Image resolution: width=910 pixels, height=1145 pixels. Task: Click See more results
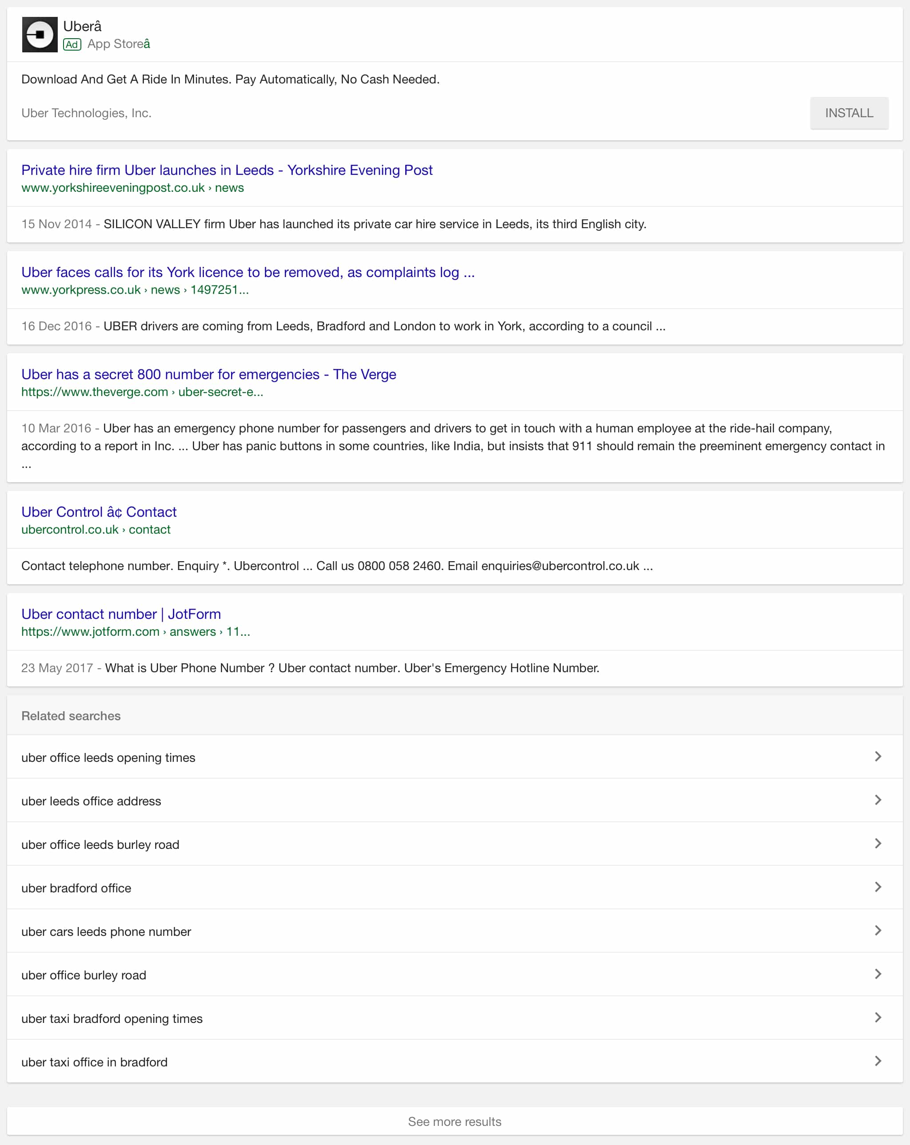[x=455, y=1121]
